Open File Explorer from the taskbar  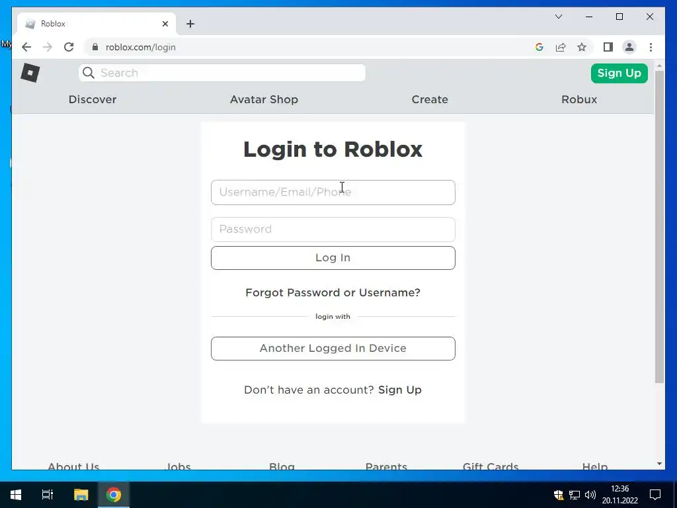click(x=81, y=495)
